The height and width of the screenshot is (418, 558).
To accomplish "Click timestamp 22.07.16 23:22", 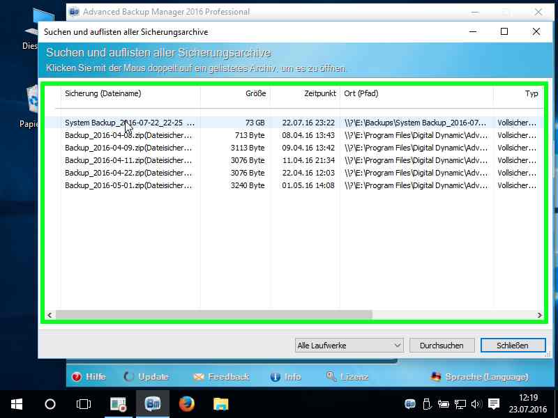I will pyautogui.click(x=308, y=123).
